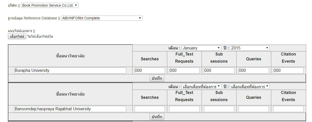This screenshot has width=312, height=122.
Task: Click the Bansomdejchaopraya Rajabhat University name field
Action: point(70,109)
